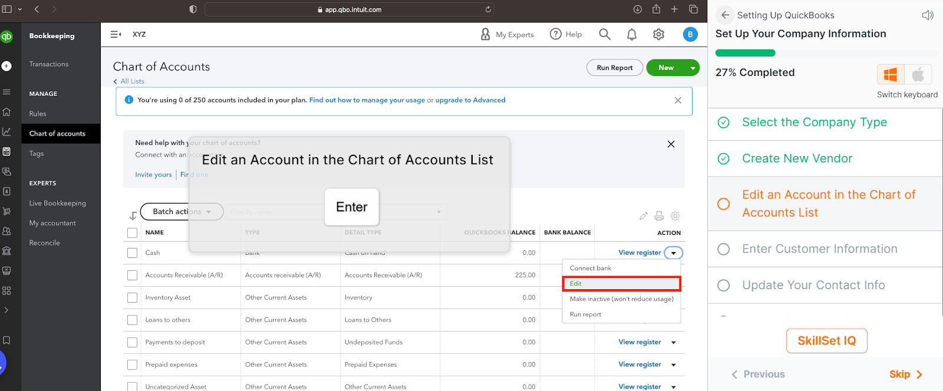Viewport: 943px width, 391px height.
Task: Open browser downloads icon
Action: coord(638,9)
